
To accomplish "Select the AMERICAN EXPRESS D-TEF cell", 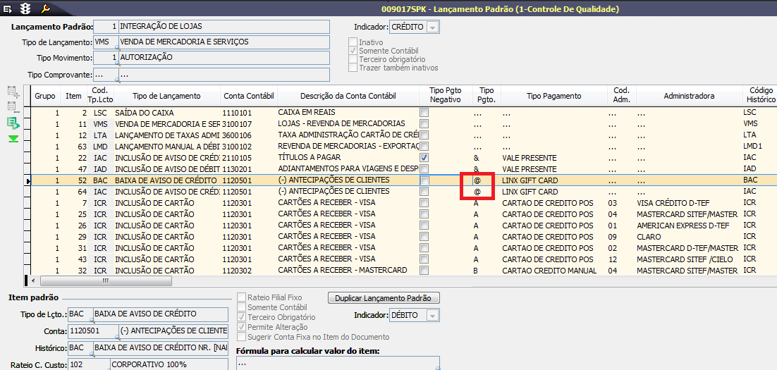I will coord(690,226).
